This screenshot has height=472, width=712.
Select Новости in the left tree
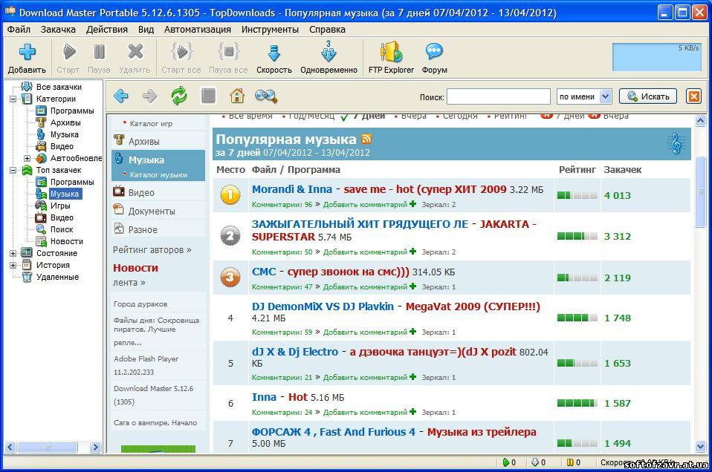click(66, 241)
